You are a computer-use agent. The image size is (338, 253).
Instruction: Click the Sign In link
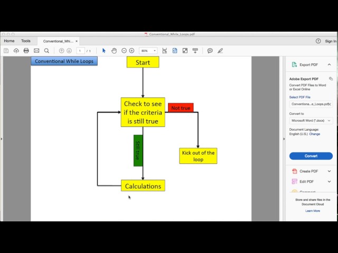(x=331, y=41)
